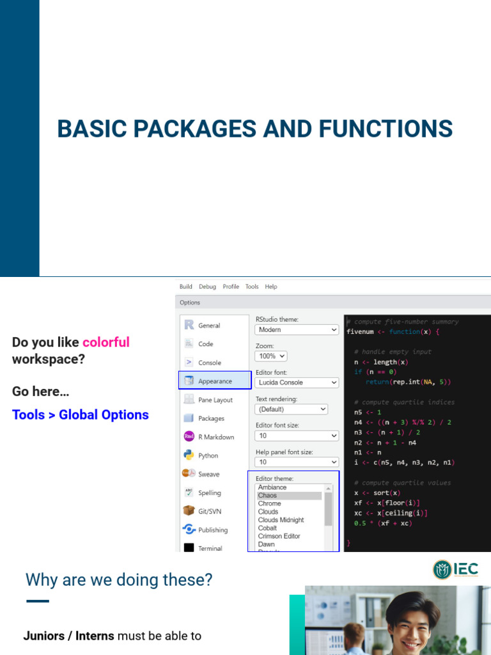Screen dimensions: 491x655
Task: Open the Help panel font size dropdown
Action: point(297,462)
